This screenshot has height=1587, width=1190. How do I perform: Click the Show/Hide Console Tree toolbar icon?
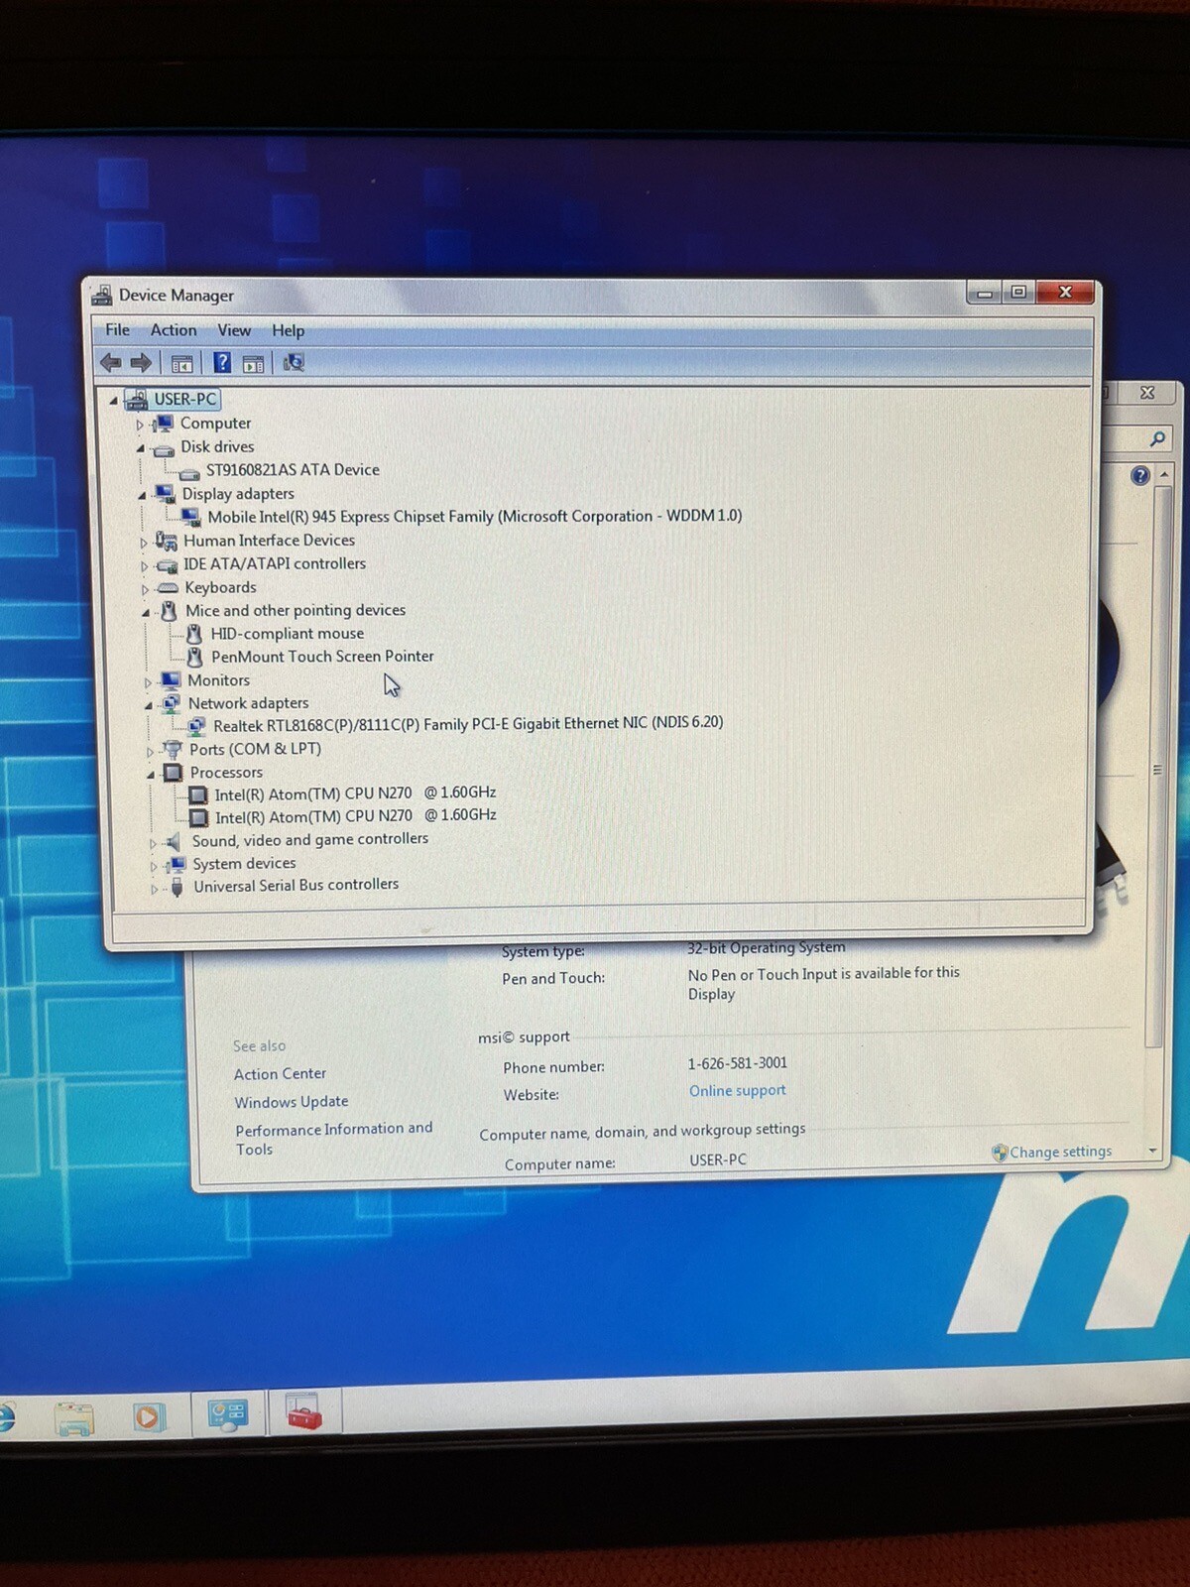[181, 364]
